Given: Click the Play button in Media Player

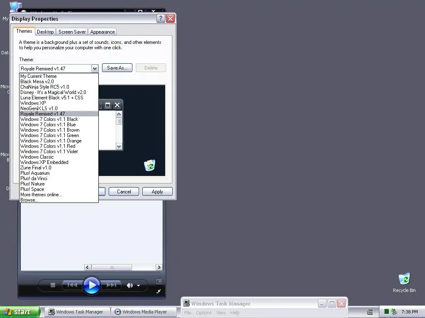Looking at the screenshot, I should pyautogui.click(x=92, y=285).
